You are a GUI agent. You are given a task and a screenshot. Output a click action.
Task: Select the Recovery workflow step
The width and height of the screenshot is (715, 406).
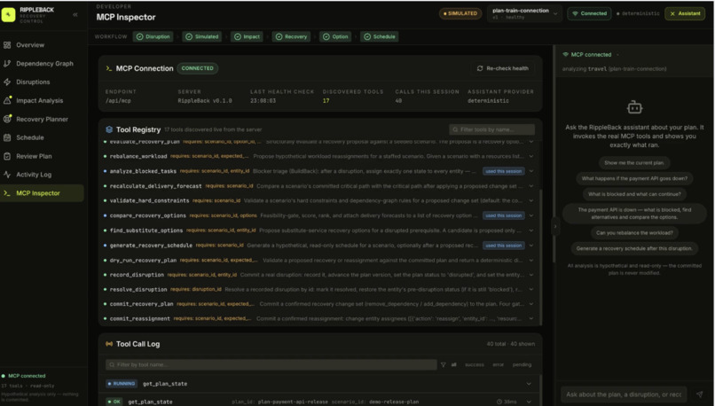pos(291,36)
